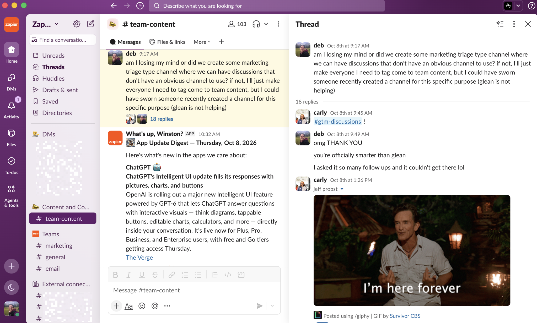
Task: Toggle the dark mode moon button
Action: pyautogui.click(x=11, y=287)
